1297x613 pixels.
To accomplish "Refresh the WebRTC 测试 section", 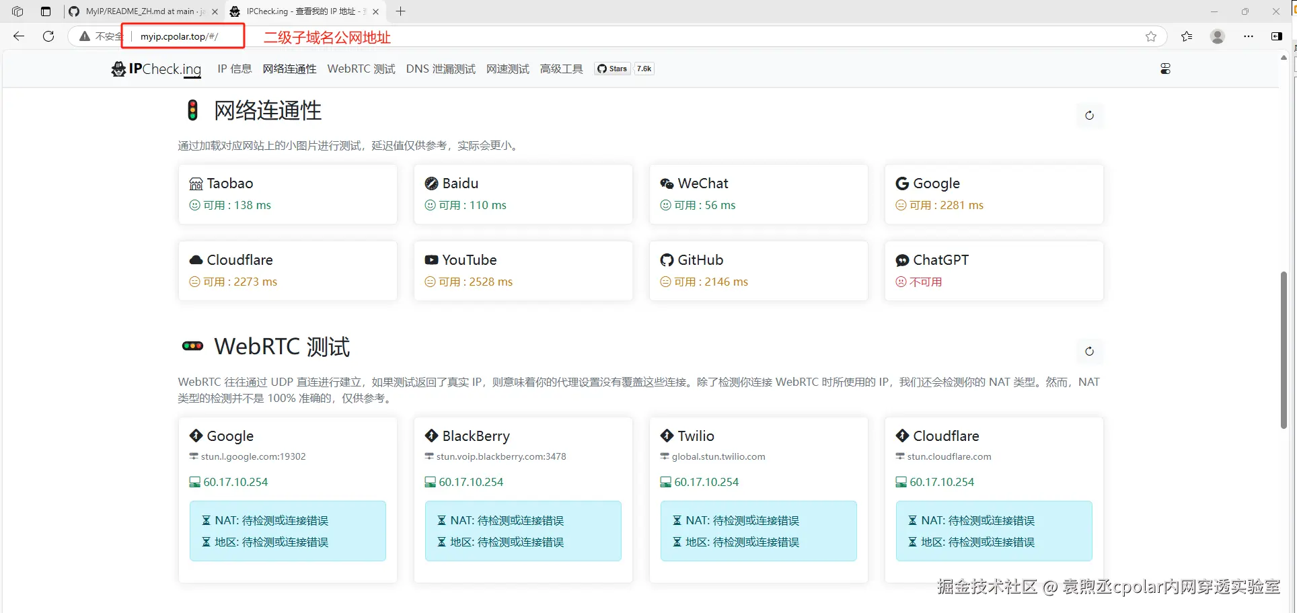I will [x=1089, y=352].
